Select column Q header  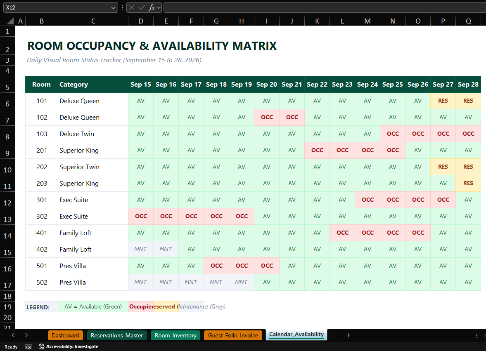[468, 21]
